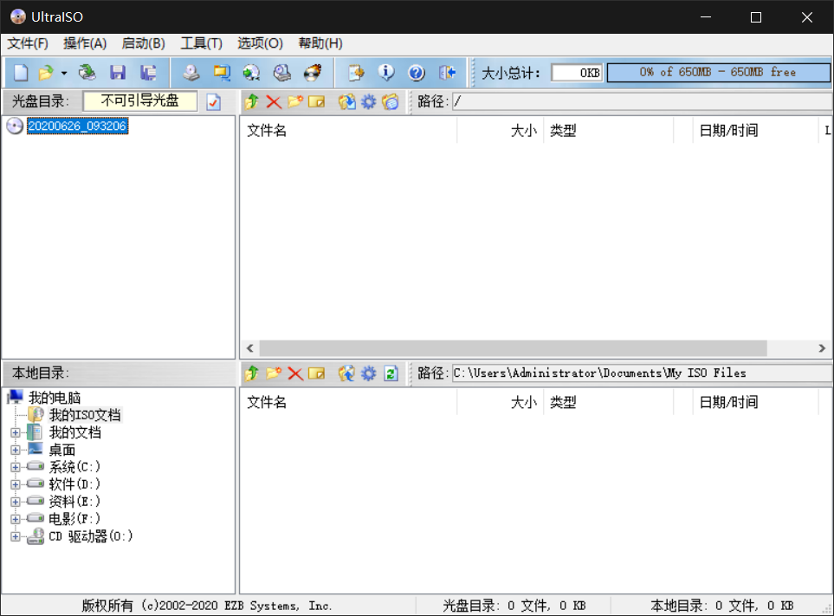Expand the 软件(D:) drive node
This screenshot has width=834, height=616.
click(x=16, y=484)
